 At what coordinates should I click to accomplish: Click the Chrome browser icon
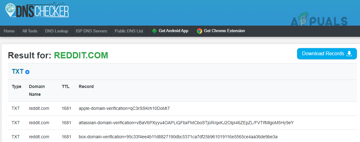(x=199, y=31)
